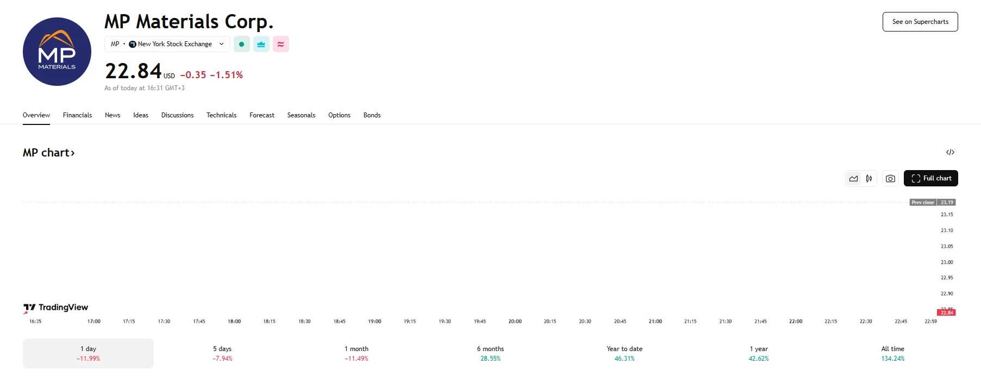Click the See on Supercharts button
Viewport: 981px width, 382px height.
pos(920,22)
